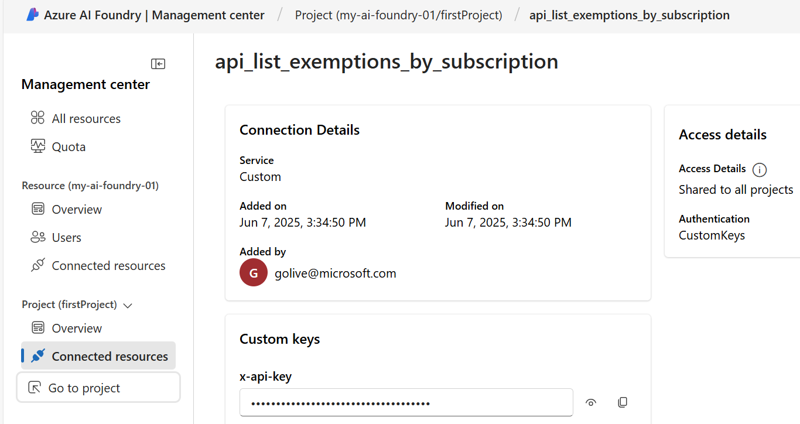The image size is (800, 424).
Task: Click the Service value Custom
Action: [260, 177]
